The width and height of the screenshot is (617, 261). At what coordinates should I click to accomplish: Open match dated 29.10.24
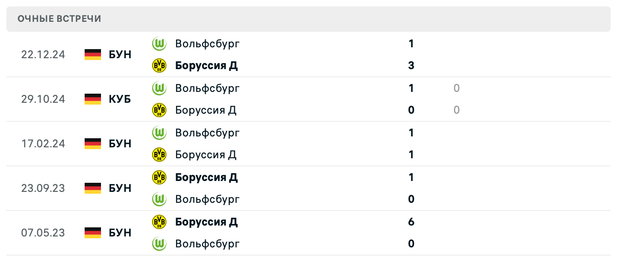[x=43, y=99]
